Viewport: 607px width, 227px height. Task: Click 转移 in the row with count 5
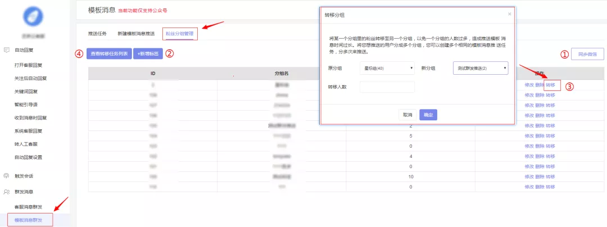[550, 136]
